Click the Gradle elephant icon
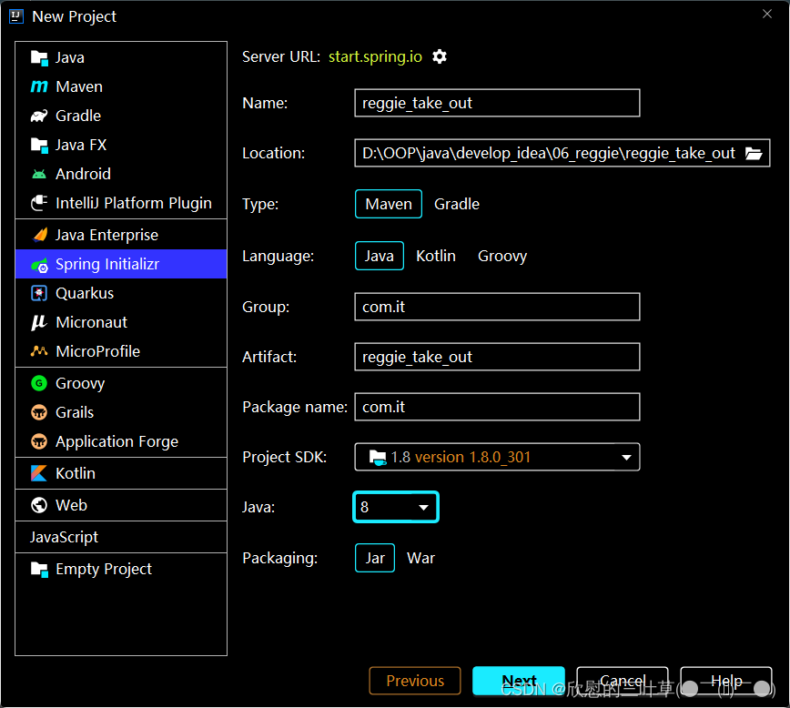This screenshot has height=708, width=790. click(x=39, y=116)
